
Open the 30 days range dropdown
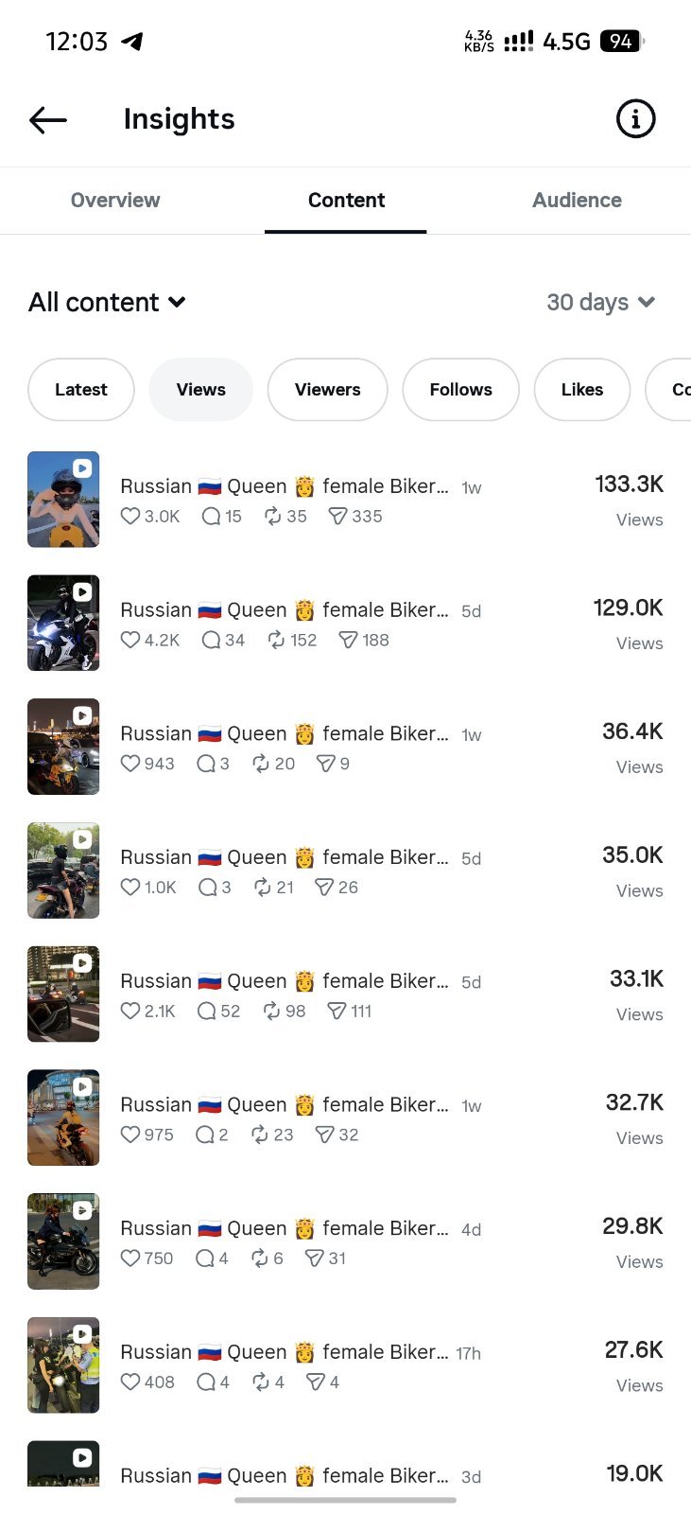click(601, 303)
